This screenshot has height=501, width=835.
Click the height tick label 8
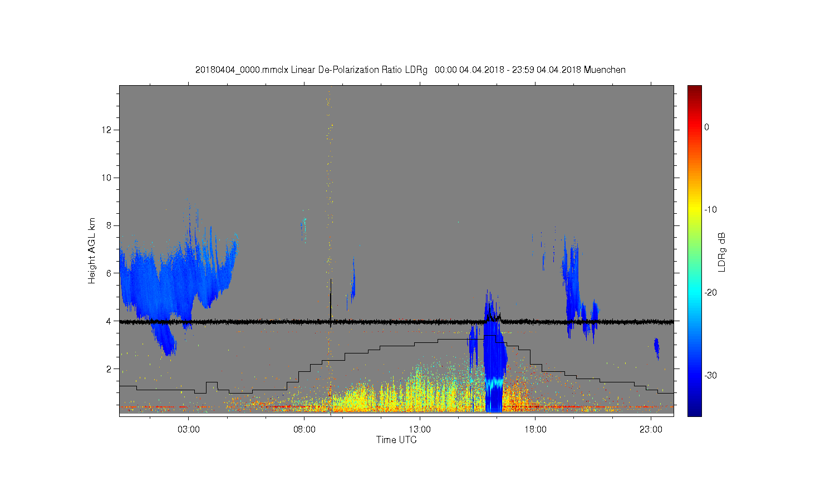click(110, 225)
